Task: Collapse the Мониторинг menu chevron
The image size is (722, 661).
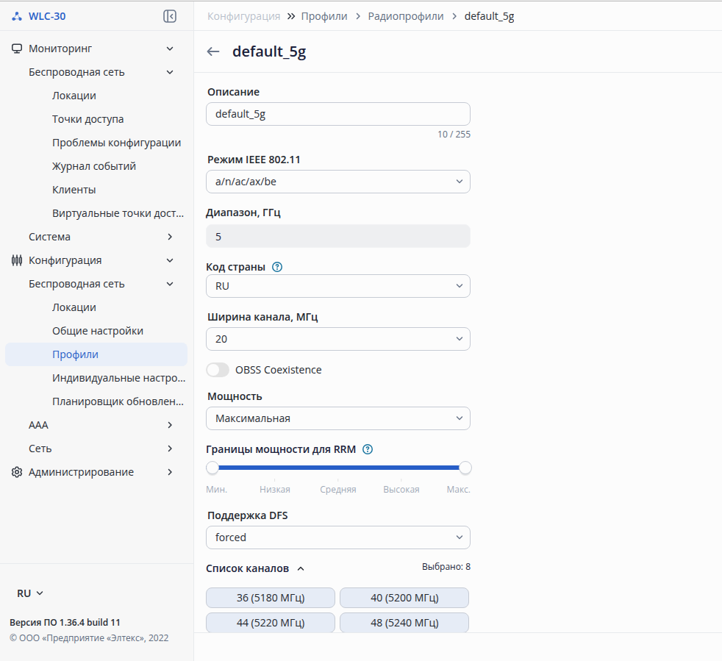Action: pos(170,49)
